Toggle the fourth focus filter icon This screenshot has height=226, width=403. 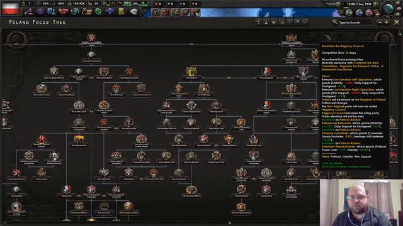pyautogui.click(x=281, y=23)
